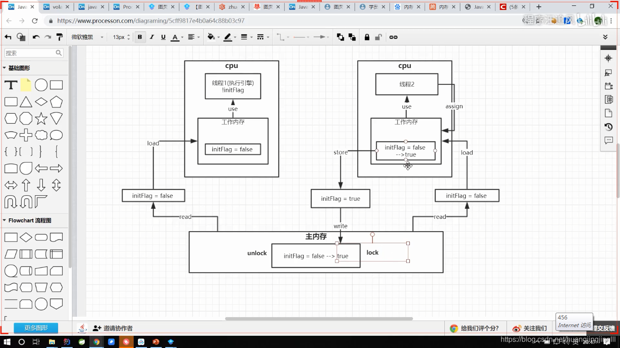Toggle underline formatting
The width and height of the screenshot is (620, 348).
(163, 37)
